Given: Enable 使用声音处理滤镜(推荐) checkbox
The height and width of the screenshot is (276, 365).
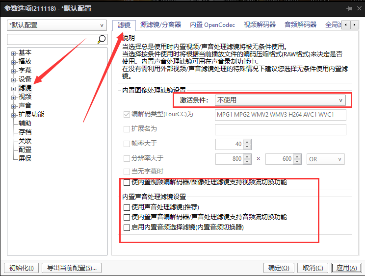Looking at the screenshot, I should 127,207.
